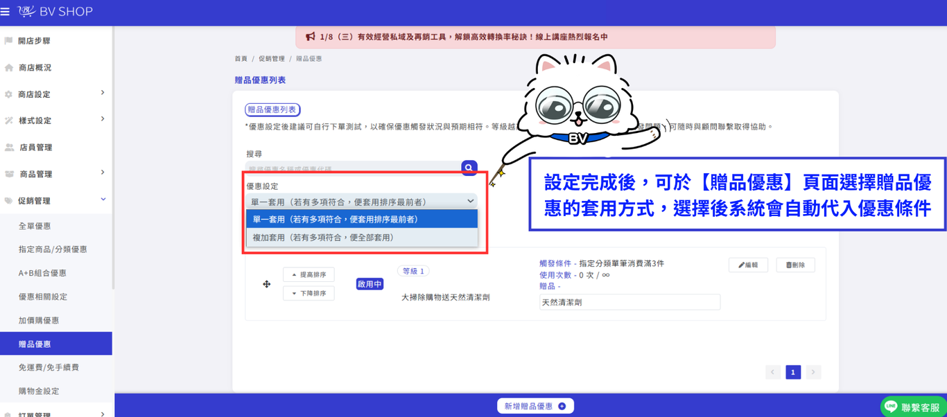Screen dimensions: 947x417
Task: Click the search magnifier button
Action: (469, 168)
